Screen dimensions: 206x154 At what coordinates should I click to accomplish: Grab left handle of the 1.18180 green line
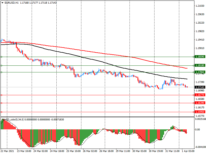coord(2,65)
